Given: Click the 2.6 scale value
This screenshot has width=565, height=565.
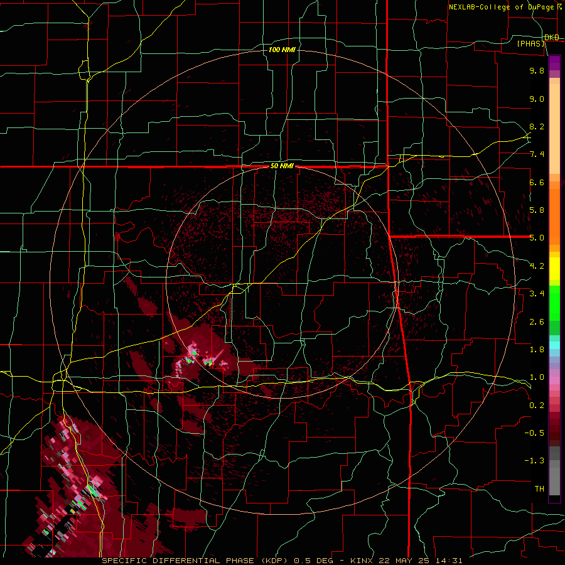Looking at the screenshot, I should (x=537, y=322).
